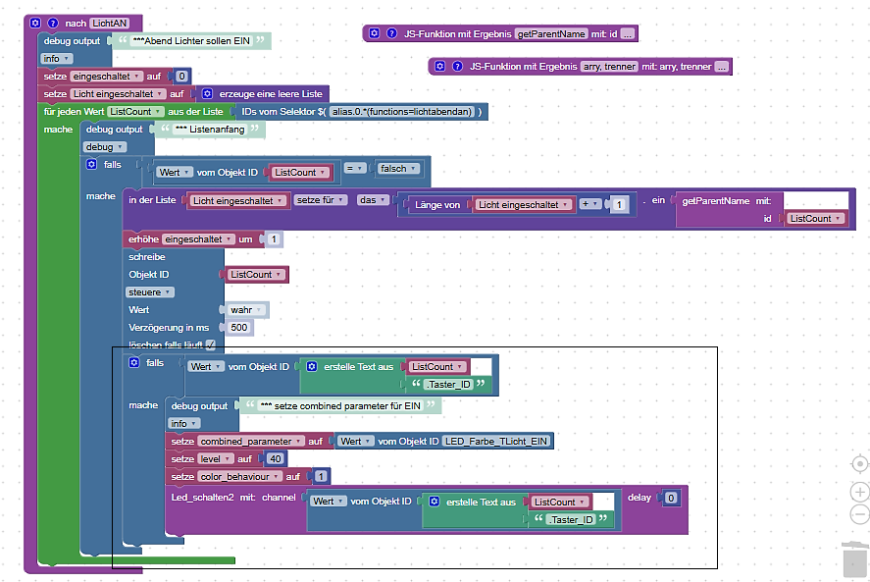Open info dropdown under 'setze combined parameter für EIN'
870x582 pixels.
coord(183,424)
